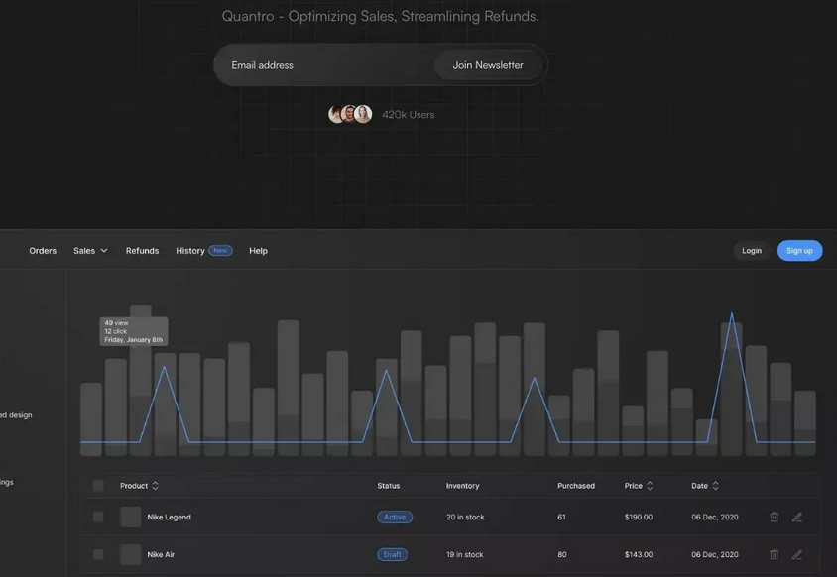Click the New badge beside History
The image size is (837, 577).
coord(218,250)
